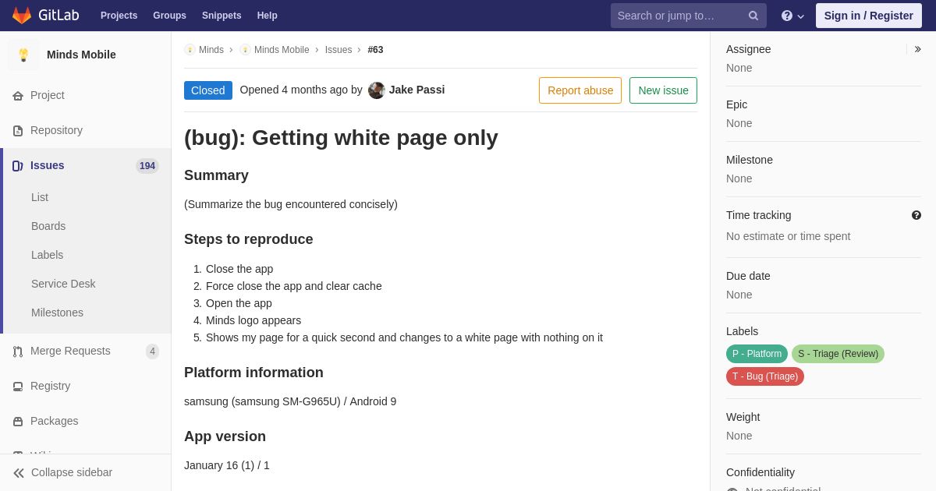Image resolution: width=936 pixels, height=491 pixels.
Task: Click the Collapse sidebar double-chevron icon
Action: [19, 473]
